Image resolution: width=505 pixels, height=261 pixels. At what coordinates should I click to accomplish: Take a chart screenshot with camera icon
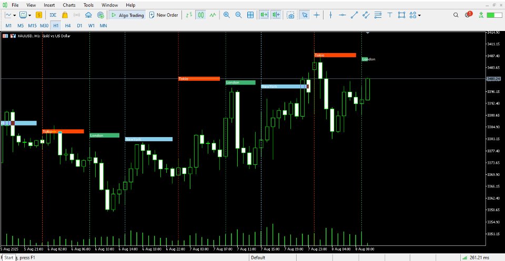click(290, 15)
